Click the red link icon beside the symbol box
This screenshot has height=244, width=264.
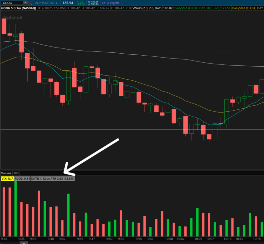point(31,3)
